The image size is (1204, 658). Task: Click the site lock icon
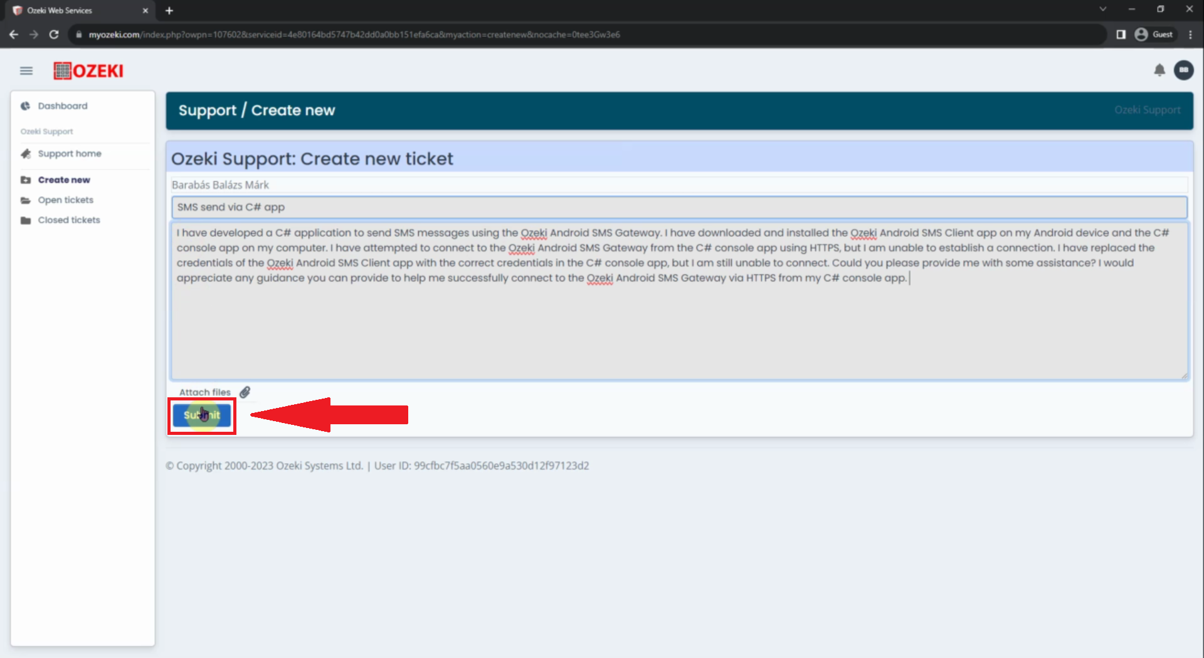[x=79, y=34]
